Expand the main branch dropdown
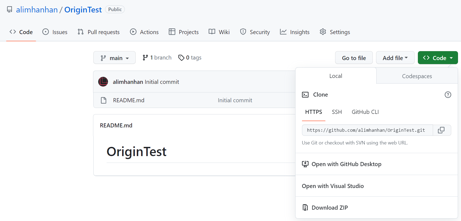This screenshot has width=461, height=221. click(115, 58)
